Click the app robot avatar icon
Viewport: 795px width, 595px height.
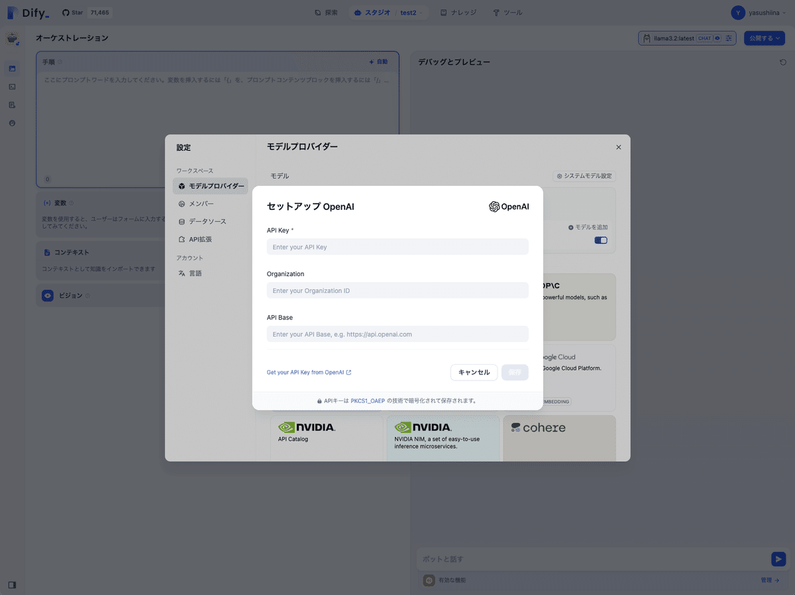point(13,39)
